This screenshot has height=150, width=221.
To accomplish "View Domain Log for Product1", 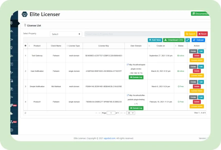I will [x=136, y=108].
